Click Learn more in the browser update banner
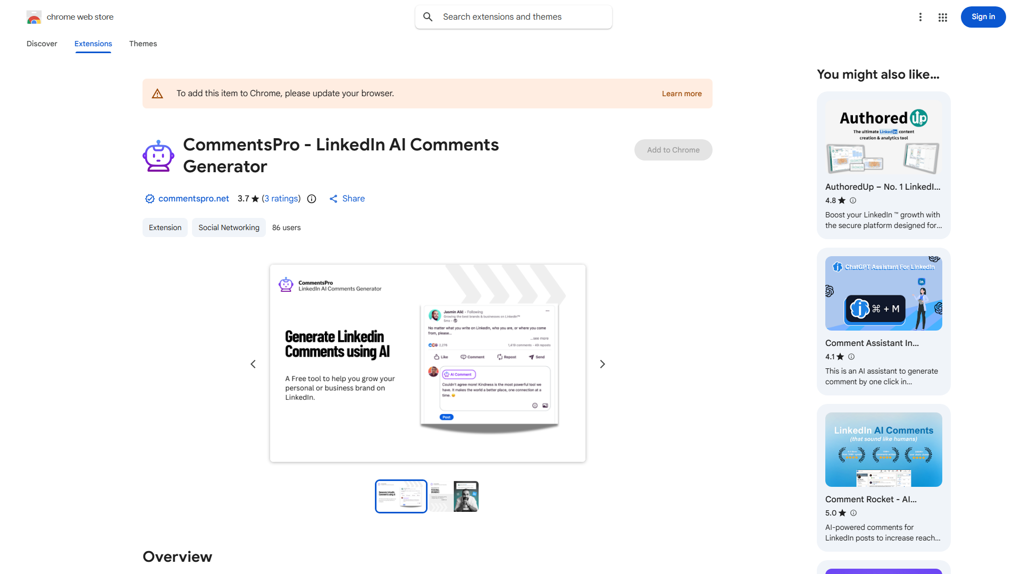This screenshot has height=574, width=1021. [682, 93]
